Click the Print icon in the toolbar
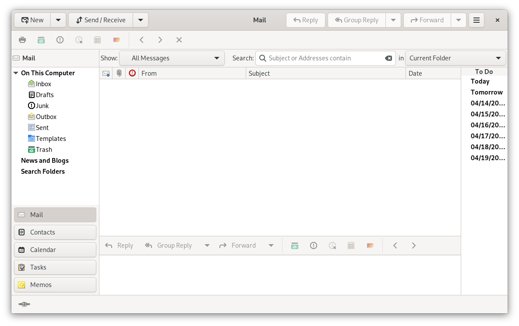The image size is (519, 326). click(x=22, y=40)
